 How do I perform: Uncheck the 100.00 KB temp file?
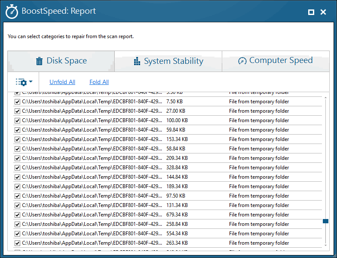pos(17,120)
